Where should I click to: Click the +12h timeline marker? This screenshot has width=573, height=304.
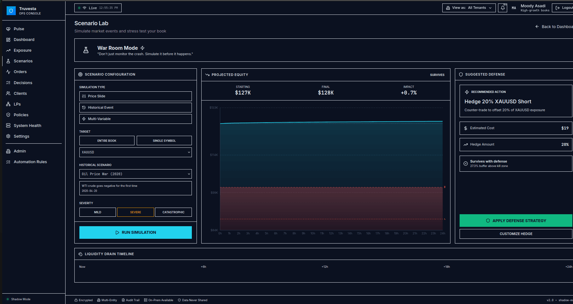(x=325, y=267)
